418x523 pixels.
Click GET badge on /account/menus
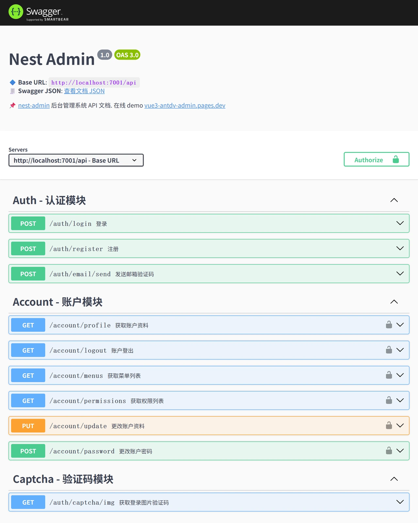(28, 375)
